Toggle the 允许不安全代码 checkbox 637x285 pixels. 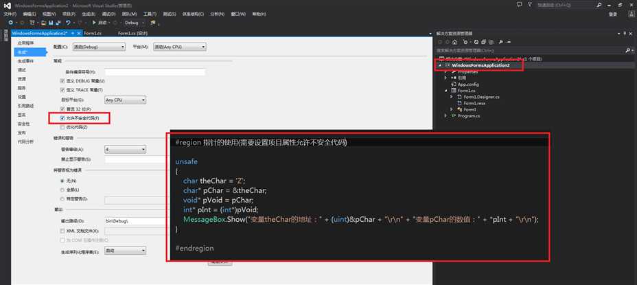(62, 118)
